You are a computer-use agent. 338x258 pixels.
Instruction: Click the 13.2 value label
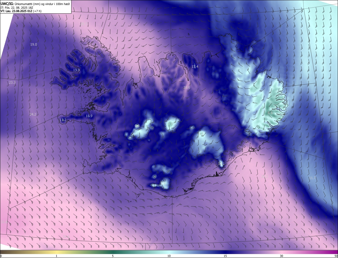coord(63,120)
